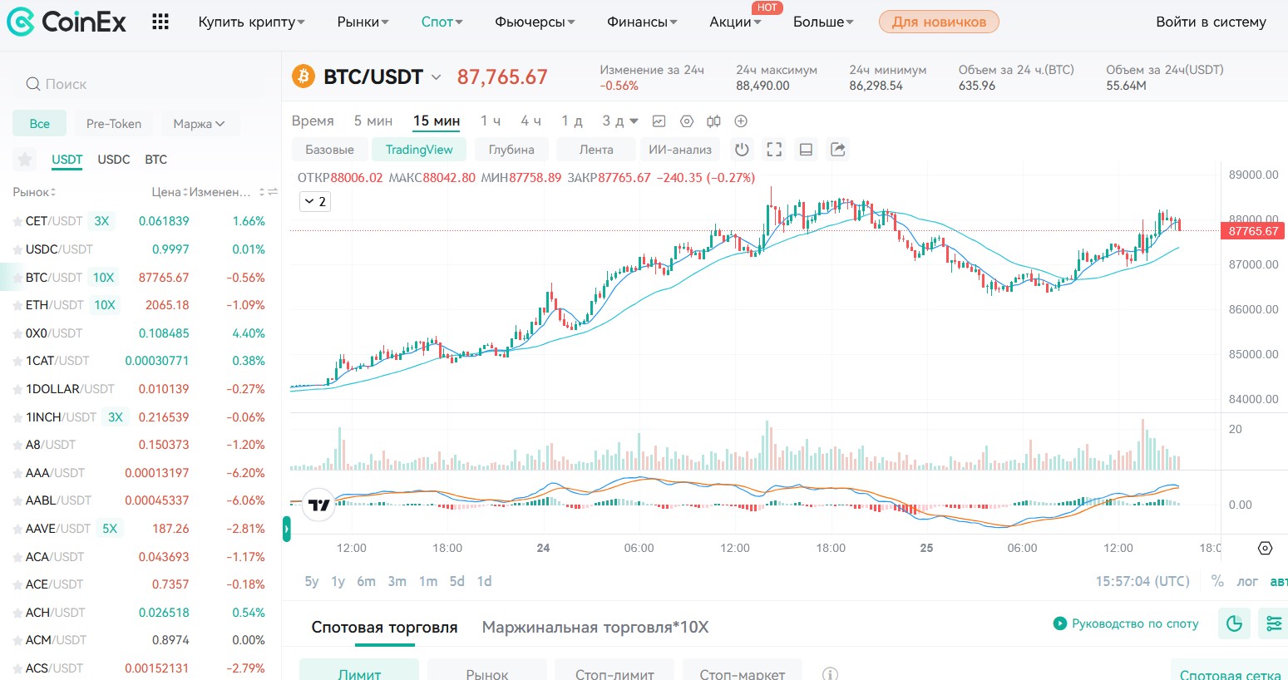This screenshot has height=680, width=1288.
Task: Toggle percent scale on chart
Action: 1217,581
